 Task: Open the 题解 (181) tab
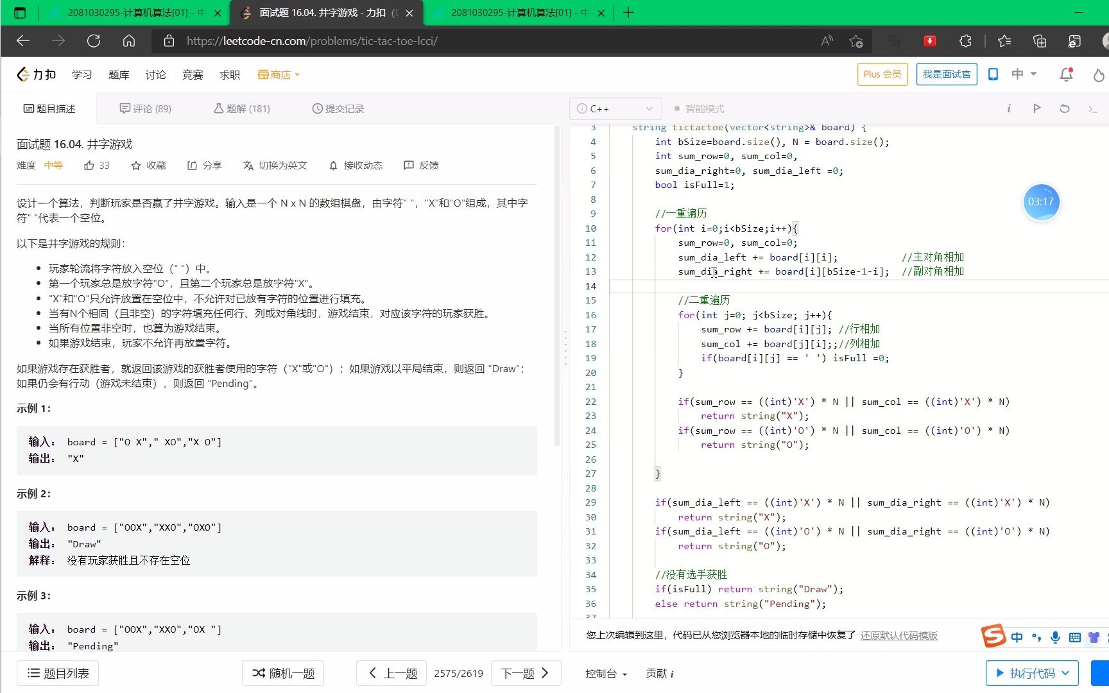[241, 109]
